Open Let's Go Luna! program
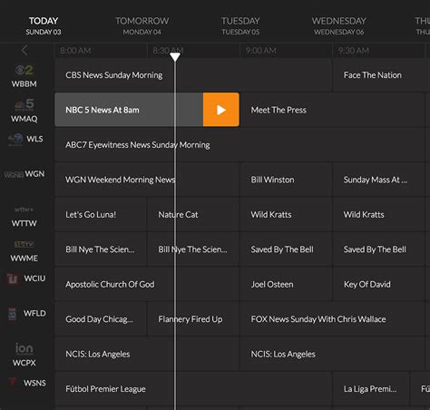This screenshot has width=430, height=410. pos(101,214)
